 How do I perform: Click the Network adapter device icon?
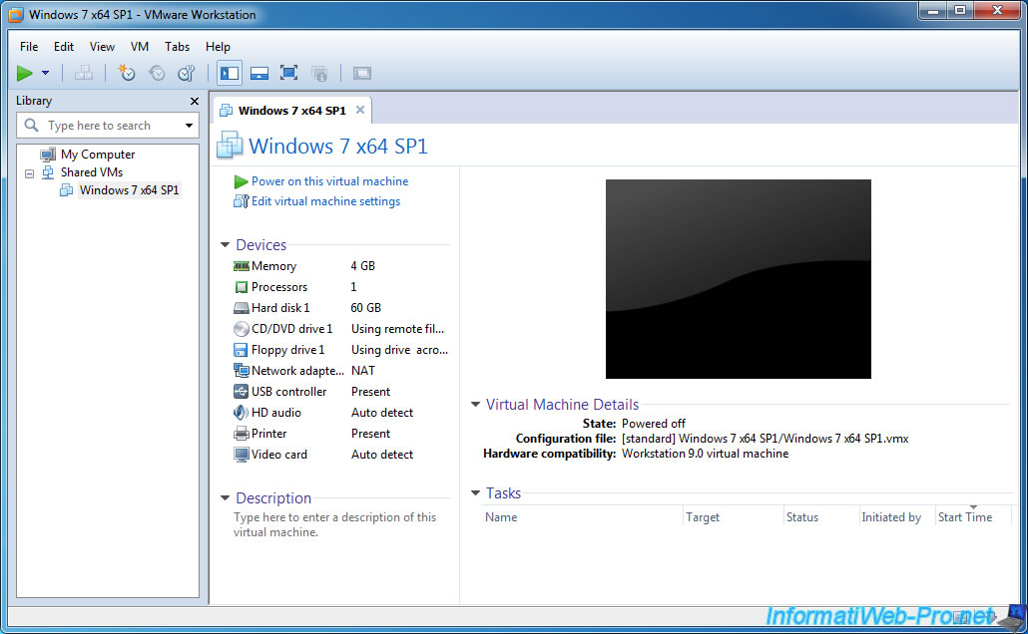coord(242,371)
